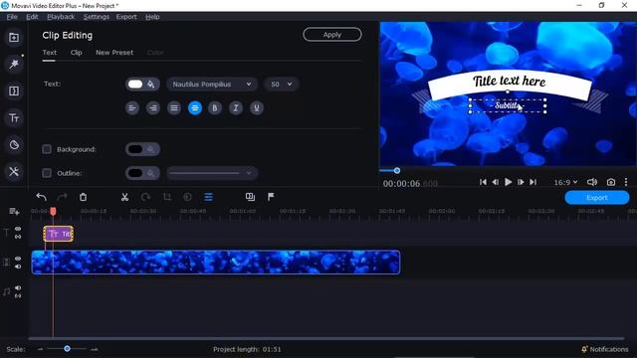
Task: Toggle the audio track link icon
Action: pos(18,296)
